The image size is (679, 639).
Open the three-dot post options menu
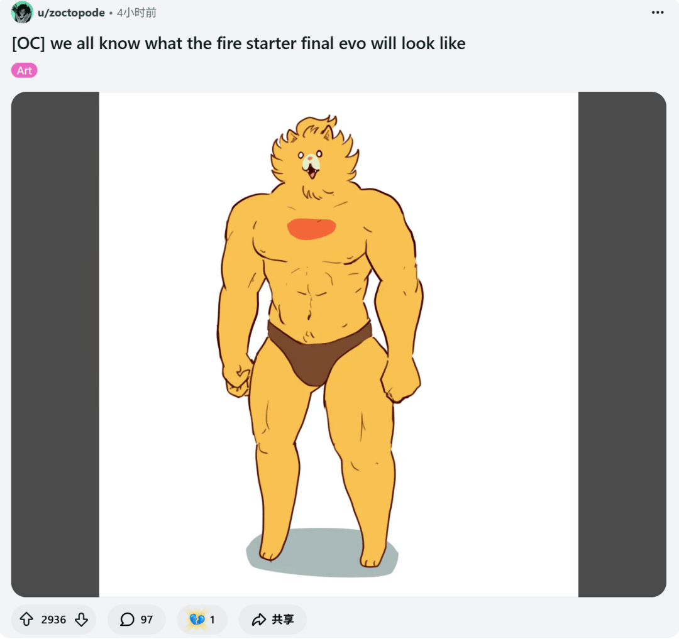click(x=658, y=13)
